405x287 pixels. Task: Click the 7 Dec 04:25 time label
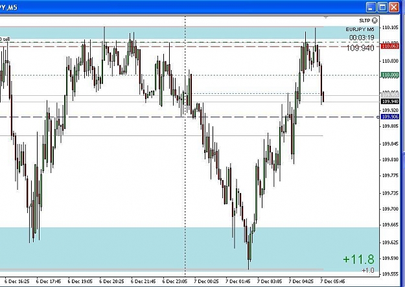click(301, 281)
